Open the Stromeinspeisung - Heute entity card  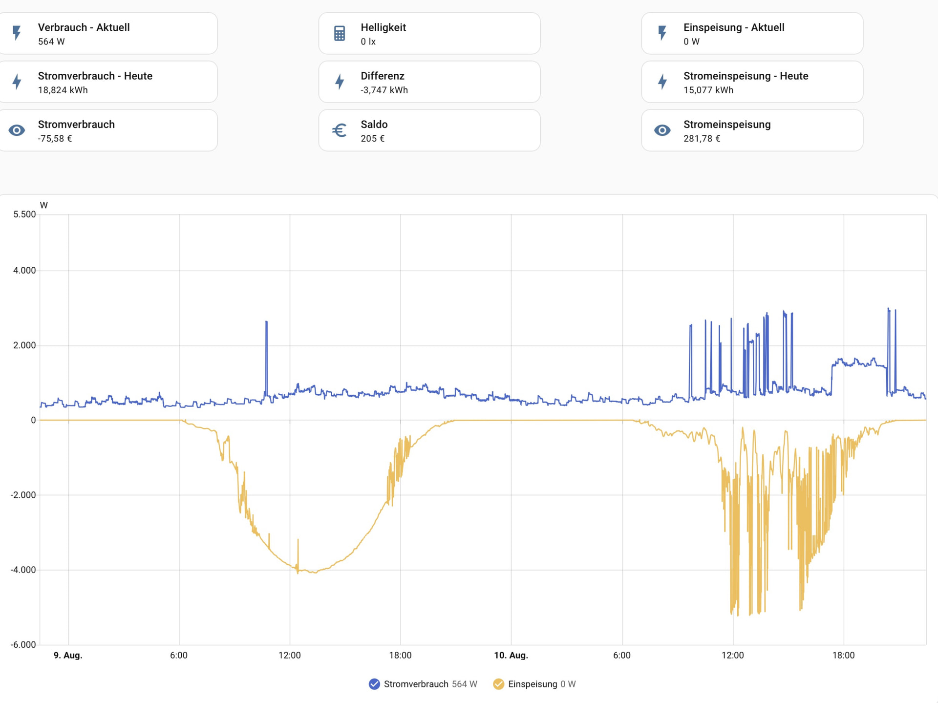coord(752,82)
